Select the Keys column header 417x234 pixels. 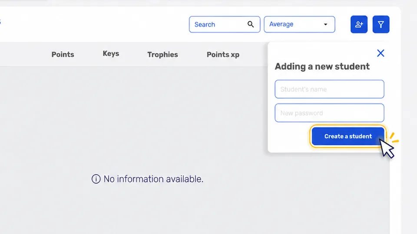(111, 54)
